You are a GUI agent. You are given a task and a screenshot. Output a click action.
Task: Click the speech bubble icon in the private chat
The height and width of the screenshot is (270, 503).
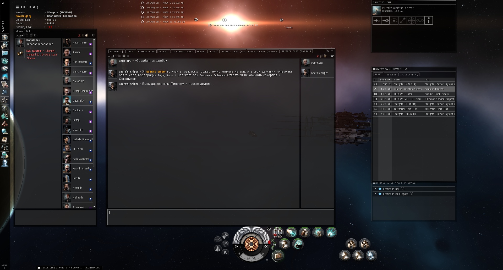[332, 56]
